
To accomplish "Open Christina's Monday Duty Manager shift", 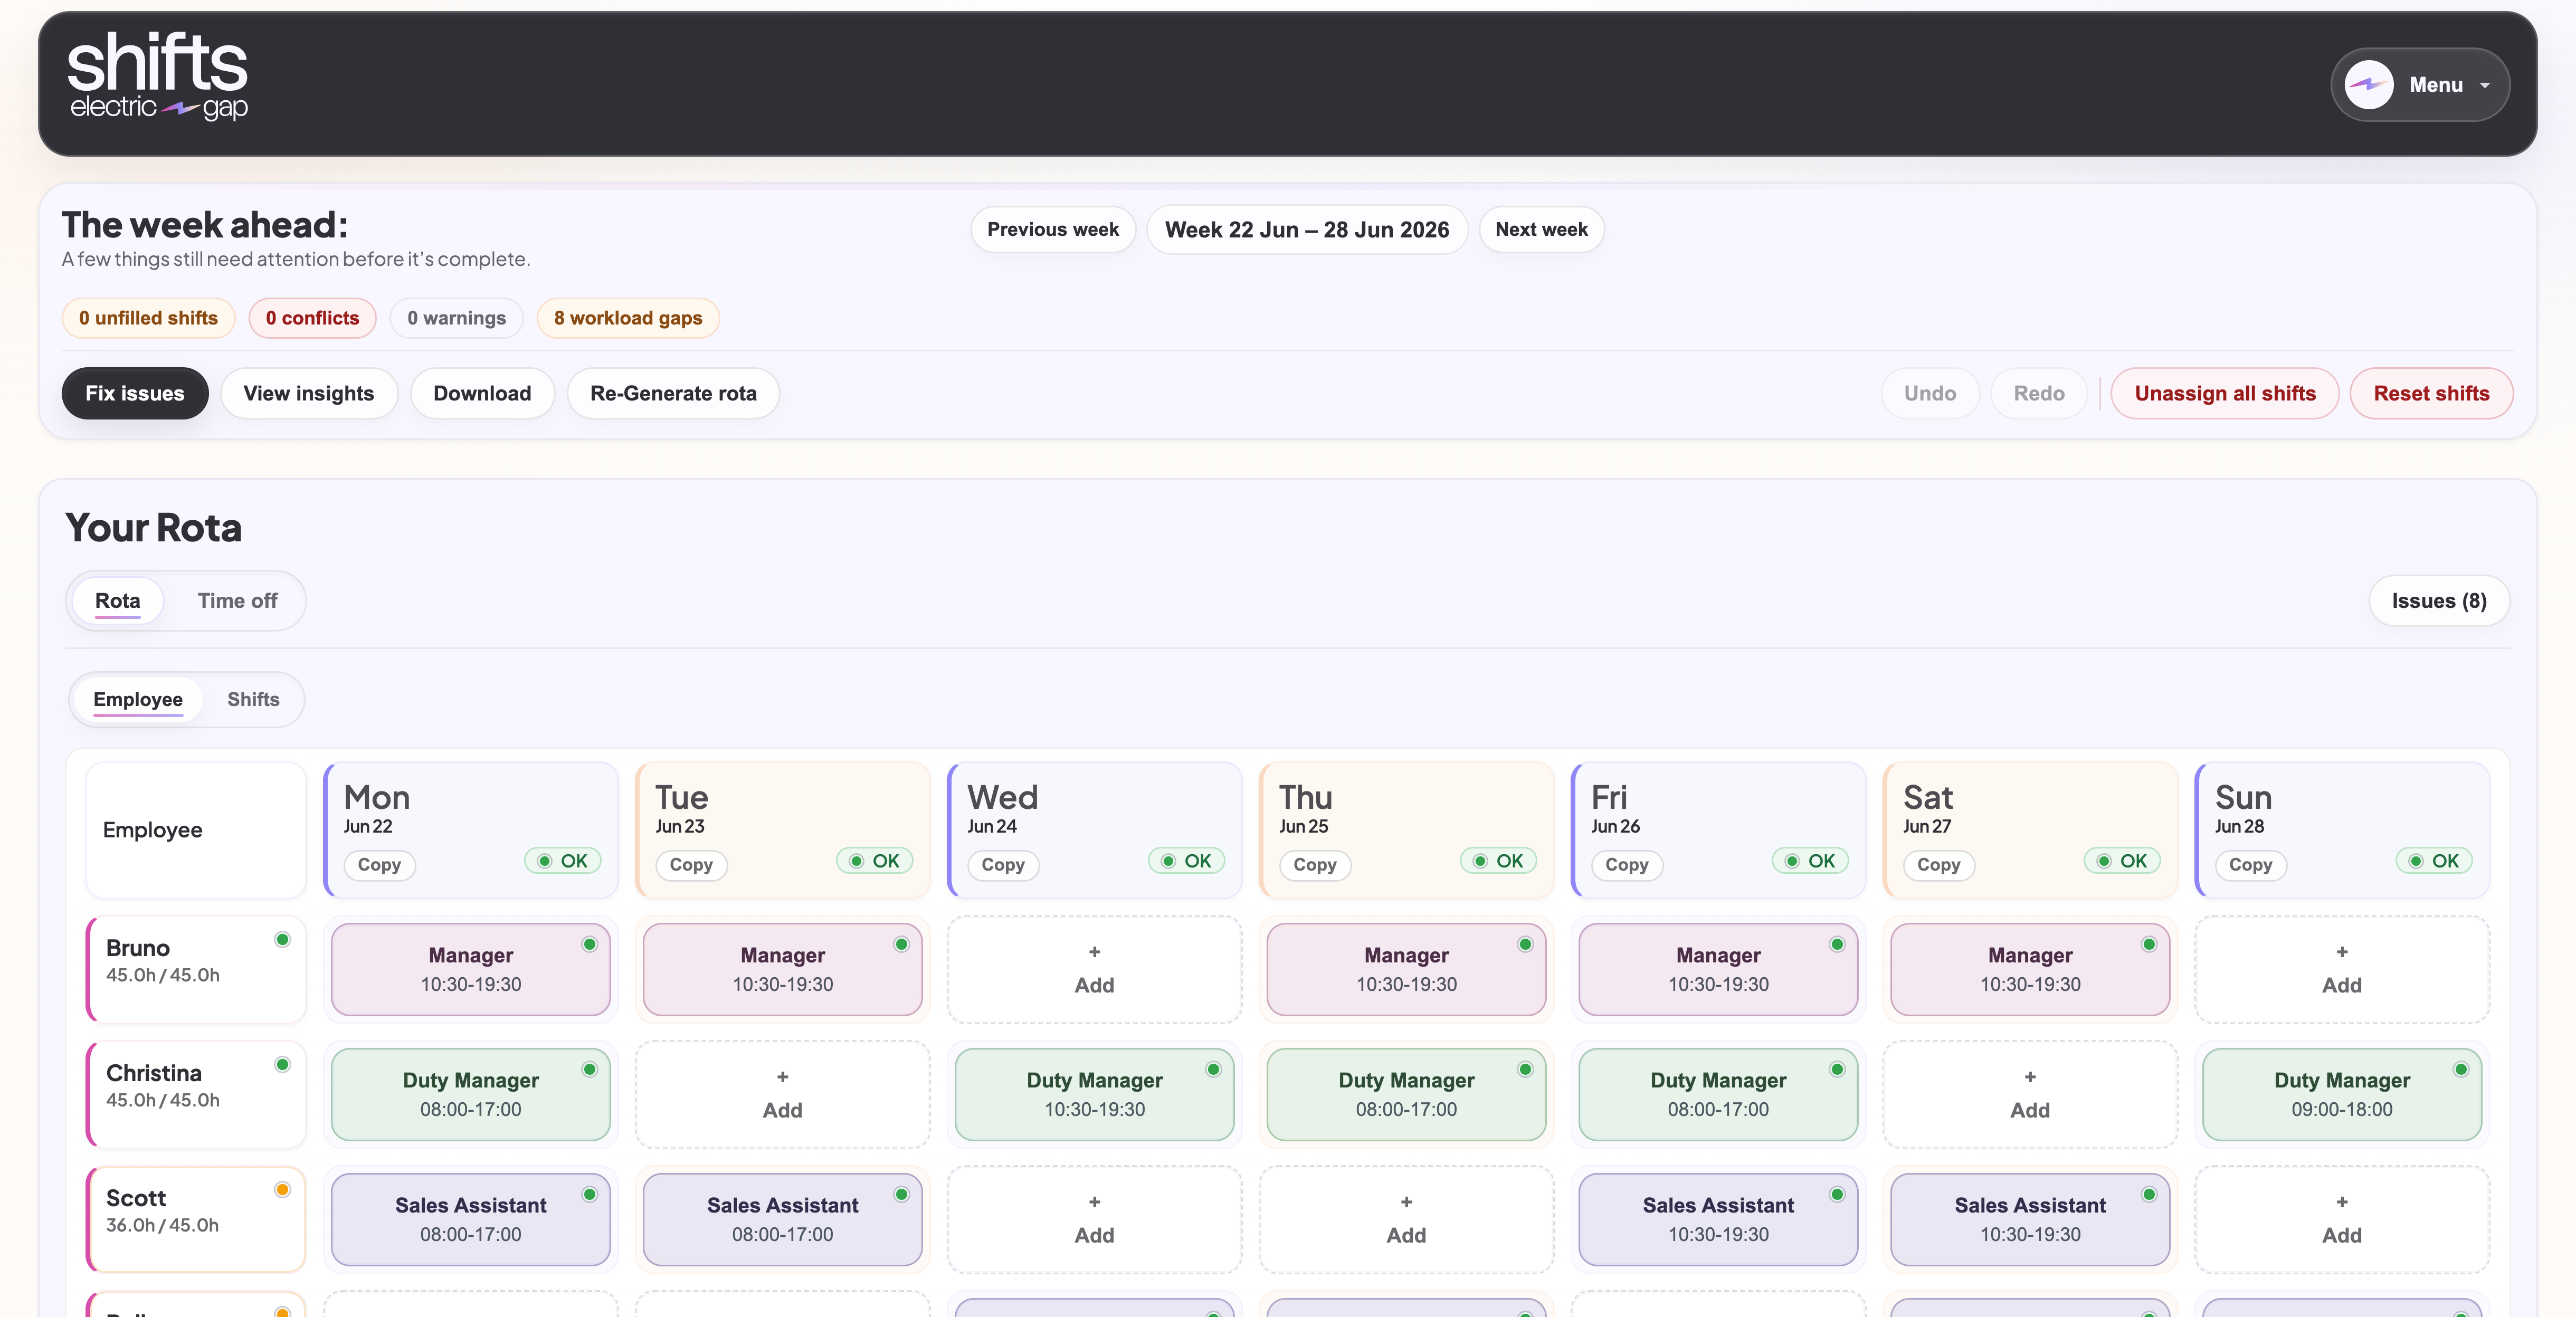I will [x=471, y=1094].
